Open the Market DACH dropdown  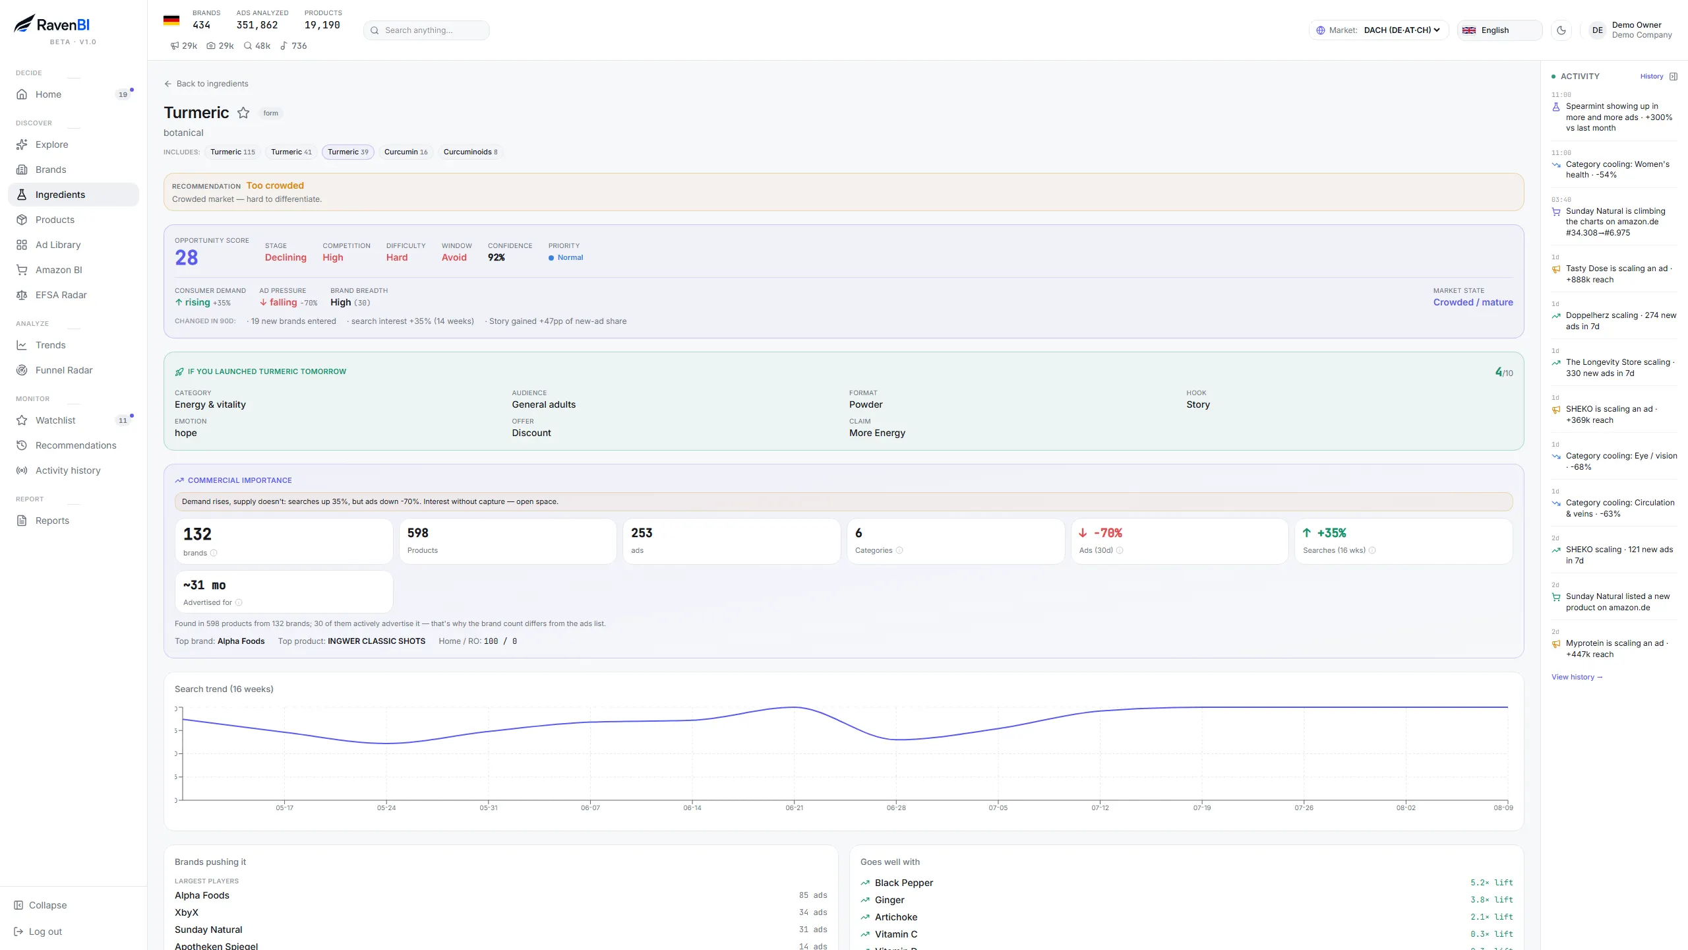(x=1379, y=30)
